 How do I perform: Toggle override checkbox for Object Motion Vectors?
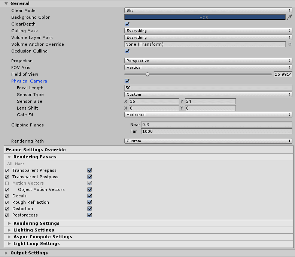coord(7,189)
